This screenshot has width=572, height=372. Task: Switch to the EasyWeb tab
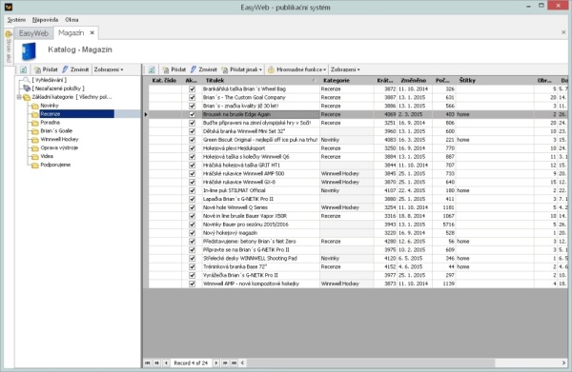[x=33, y=33]
